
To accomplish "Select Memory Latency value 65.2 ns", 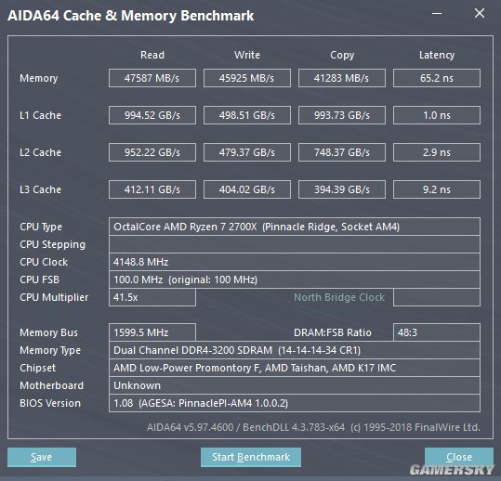I will coord(437,78).
